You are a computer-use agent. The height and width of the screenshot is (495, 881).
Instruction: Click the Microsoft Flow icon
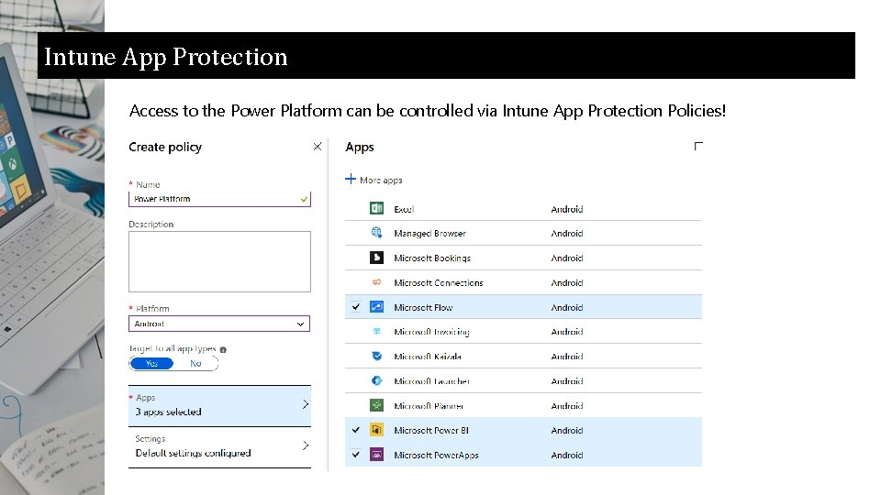[x=376, y=307]
